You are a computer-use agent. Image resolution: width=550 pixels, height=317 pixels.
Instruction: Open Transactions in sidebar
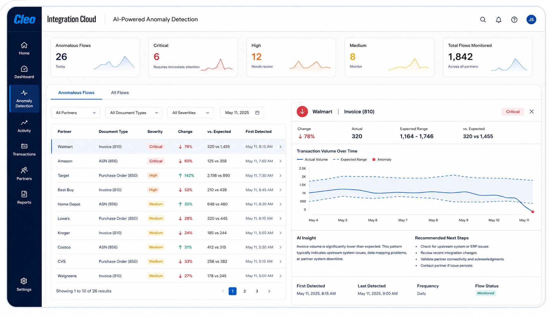(x=24, y=150)
